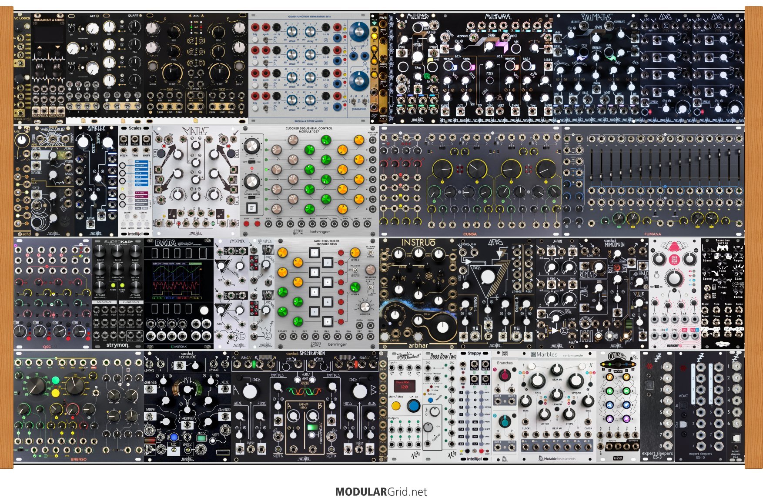Click the red STEP button on Module 1027
This screenshot has width=763, height=501.
(x=247, y=224)
